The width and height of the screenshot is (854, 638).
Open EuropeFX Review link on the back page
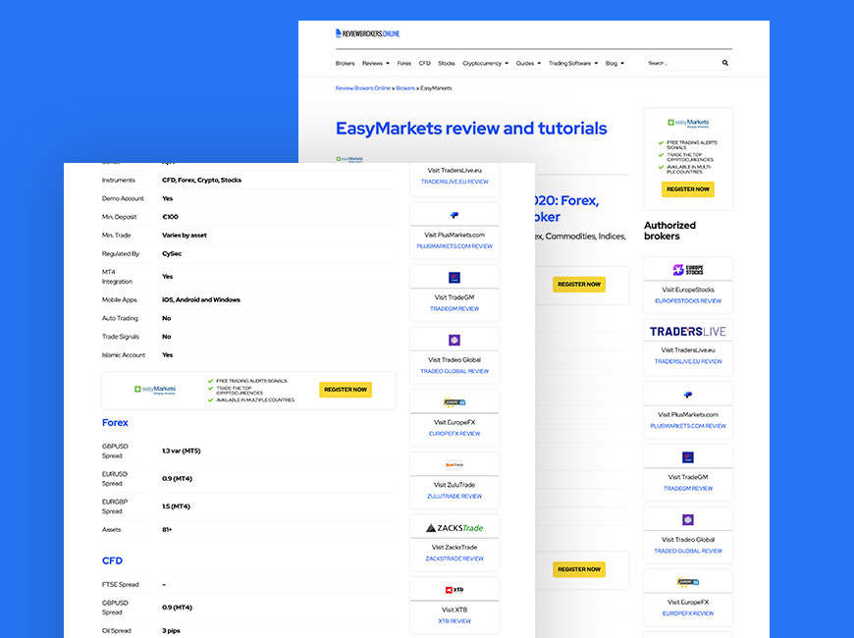pos(688,613)
